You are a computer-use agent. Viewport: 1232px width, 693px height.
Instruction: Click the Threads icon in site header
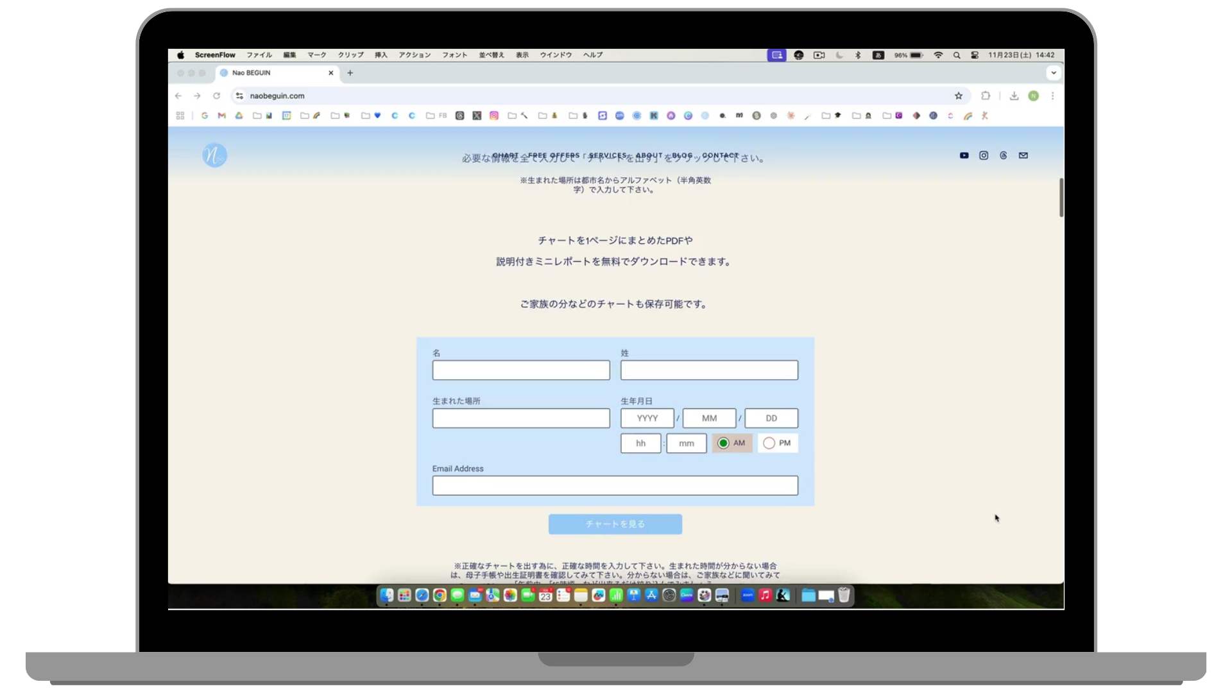[1004, 155]
